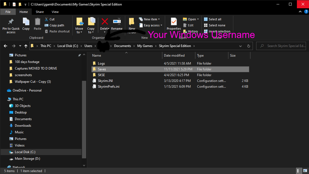
Task: Click My Games breadcrumb
Action: click(x=145, y=46)
